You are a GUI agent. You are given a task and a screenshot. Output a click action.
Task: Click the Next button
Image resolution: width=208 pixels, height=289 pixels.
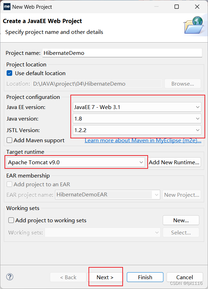pos(105,277)
